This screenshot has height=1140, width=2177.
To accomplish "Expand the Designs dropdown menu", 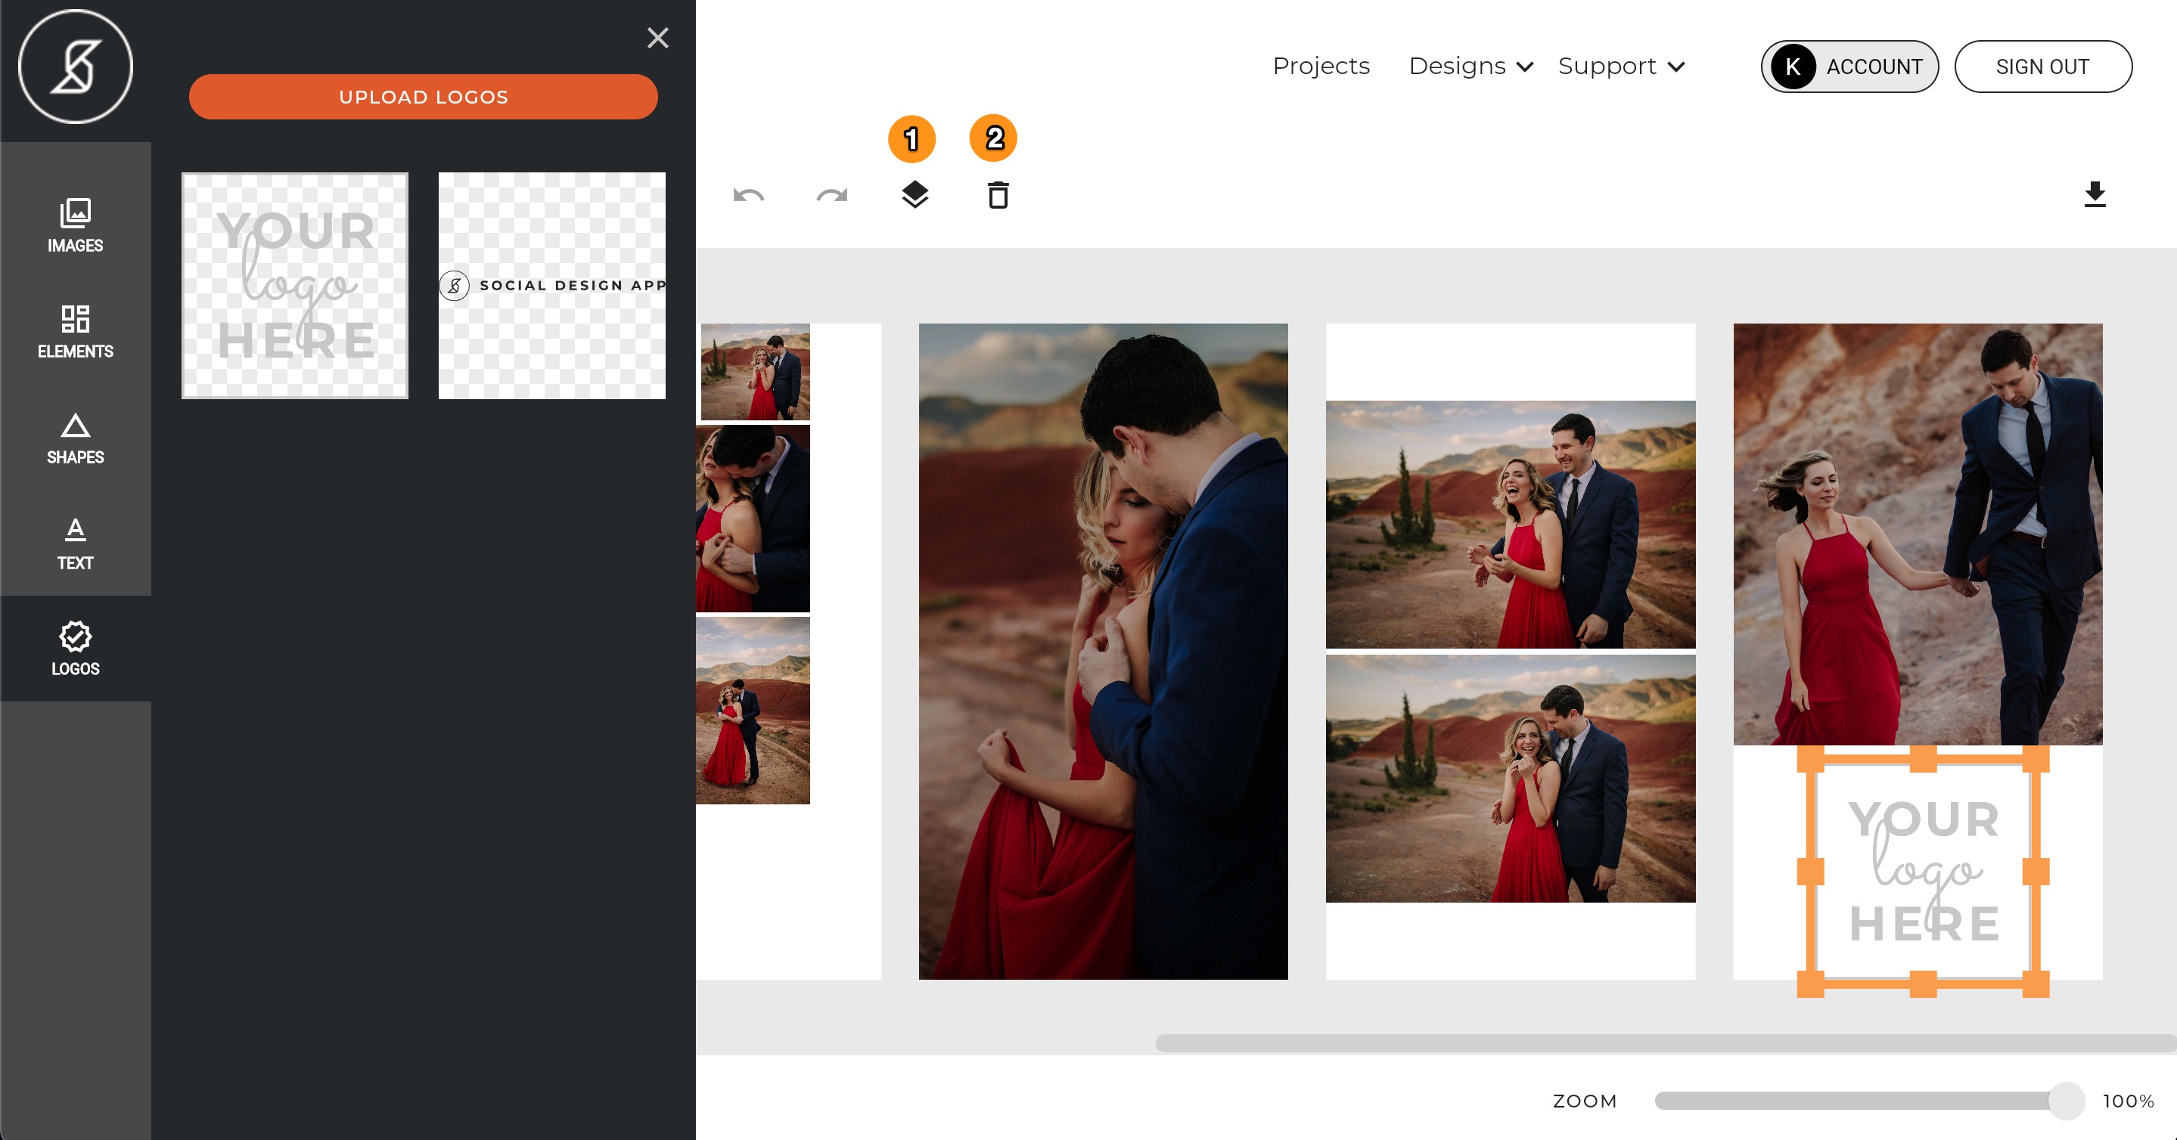I will click(1470, 66).
